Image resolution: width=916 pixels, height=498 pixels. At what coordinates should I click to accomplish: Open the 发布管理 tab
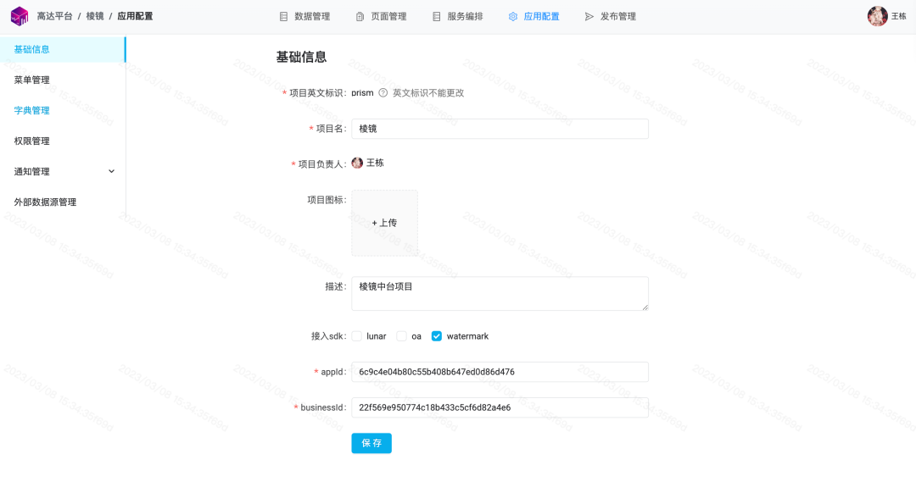click(611, 17)
